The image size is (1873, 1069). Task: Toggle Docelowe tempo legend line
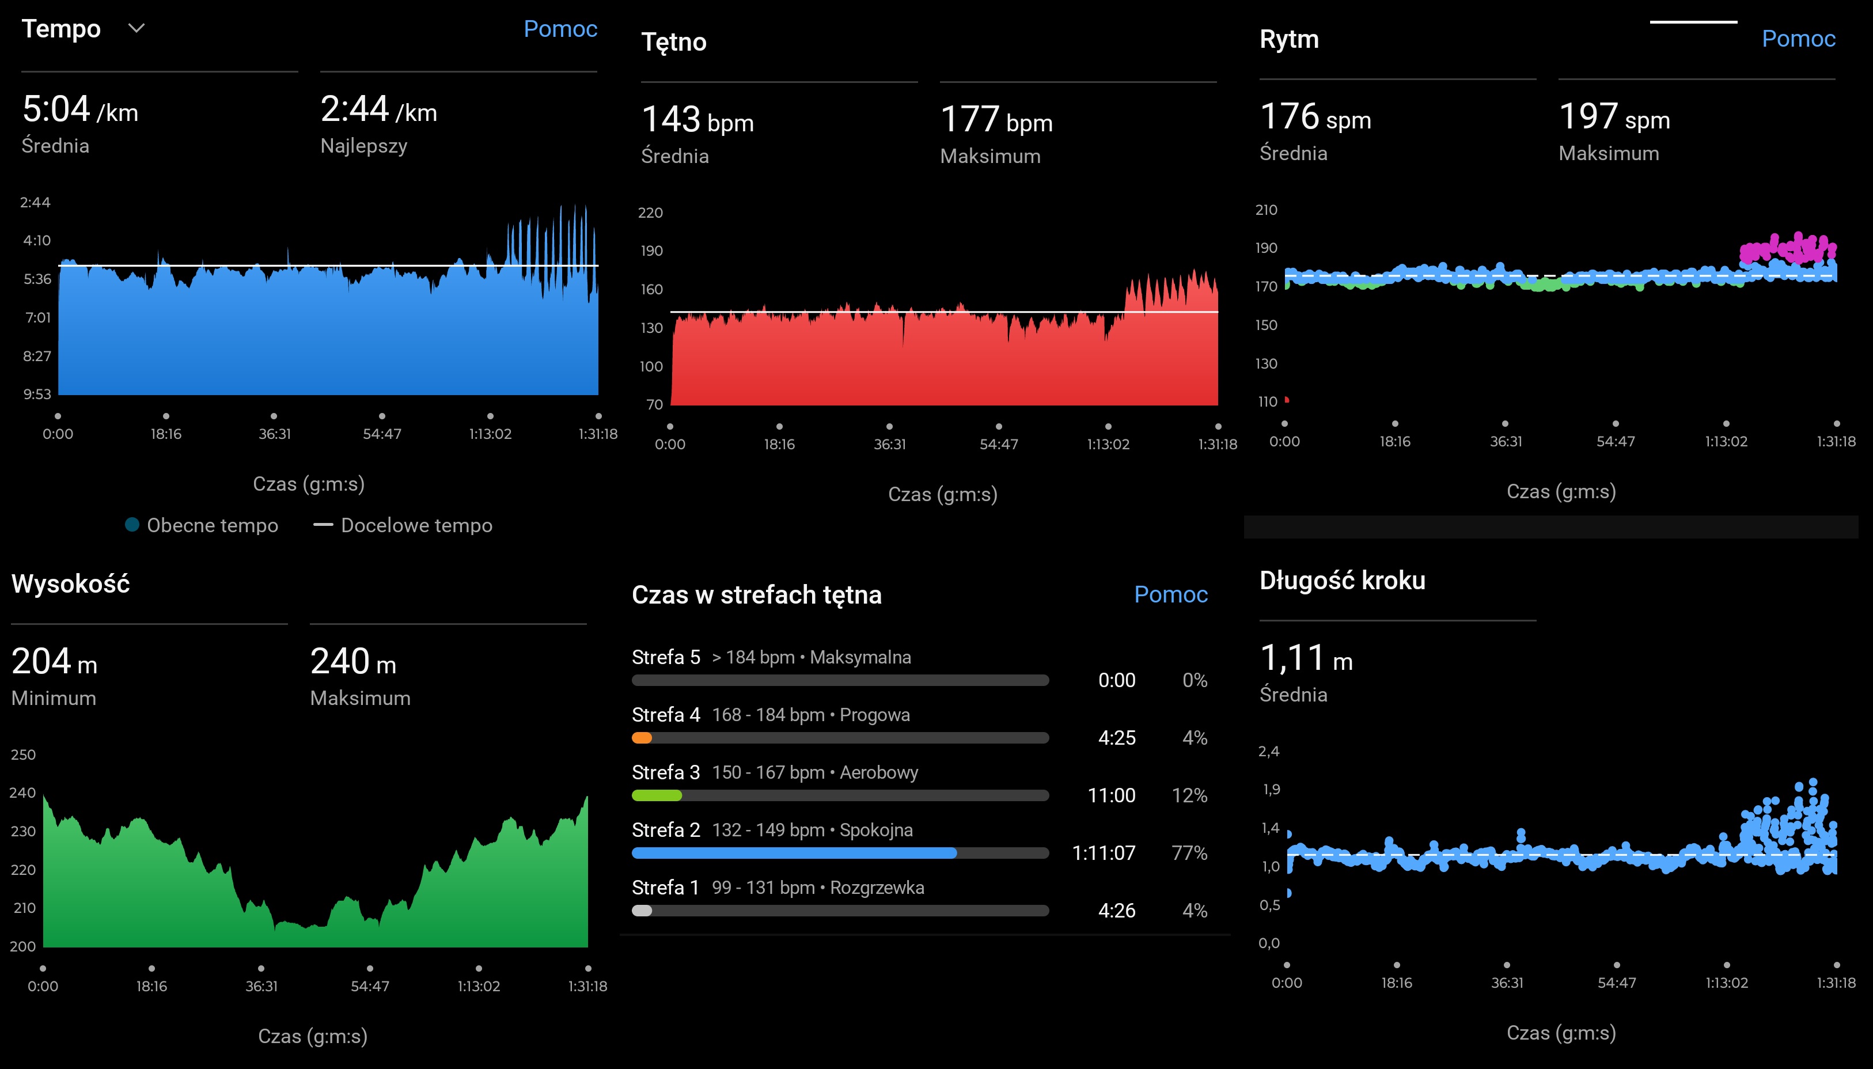pos(323,524)
